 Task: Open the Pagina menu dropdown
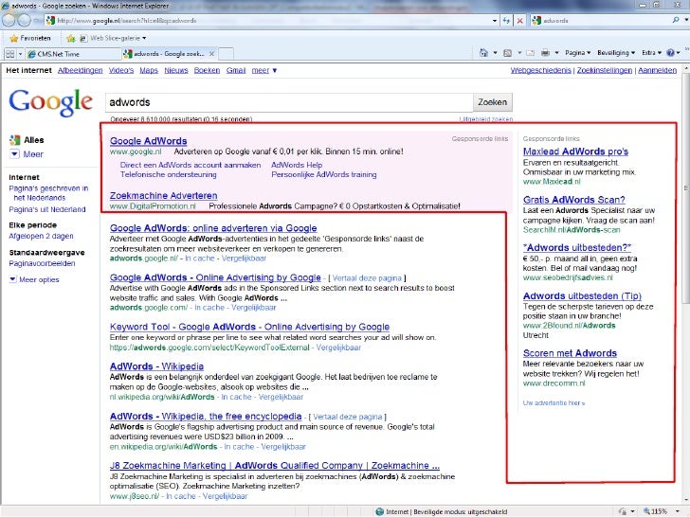coord(578,53)
